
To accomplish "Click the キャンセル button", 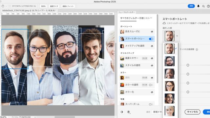I will click(x=193, y=112).
